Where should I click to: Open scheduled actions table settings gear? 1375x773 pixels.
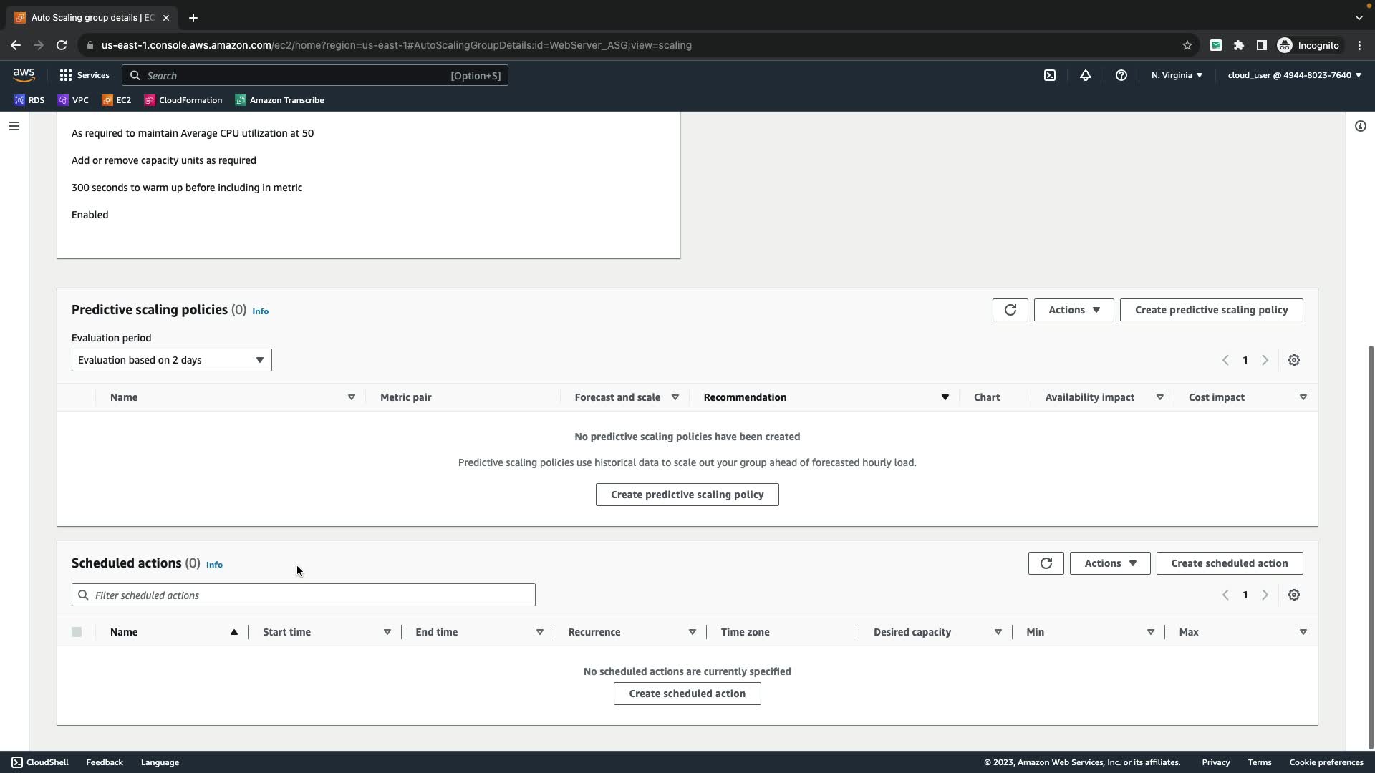click(1293, 595)
